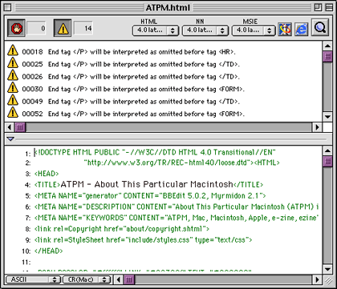This screenshot has height=289, width=337.
Task: Click the source pane horizontal scroll thumb
Action: [x=129, y=279]
